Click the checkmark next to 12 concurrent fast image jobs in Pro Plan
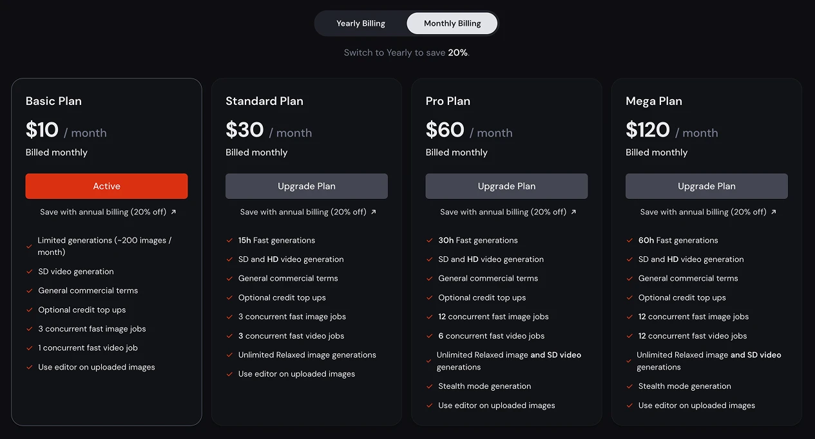The image size is (815, 439). point(430,317)
